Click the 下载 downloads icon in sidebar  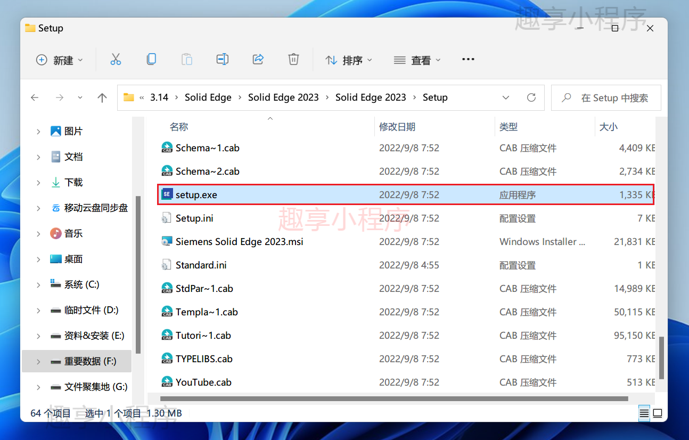point(55,182)
